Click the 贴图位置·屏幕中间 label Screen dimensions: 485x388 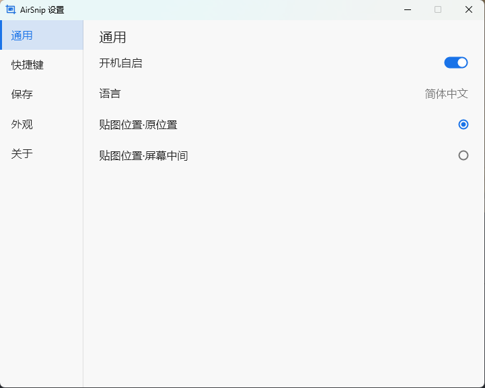[143, 155]
